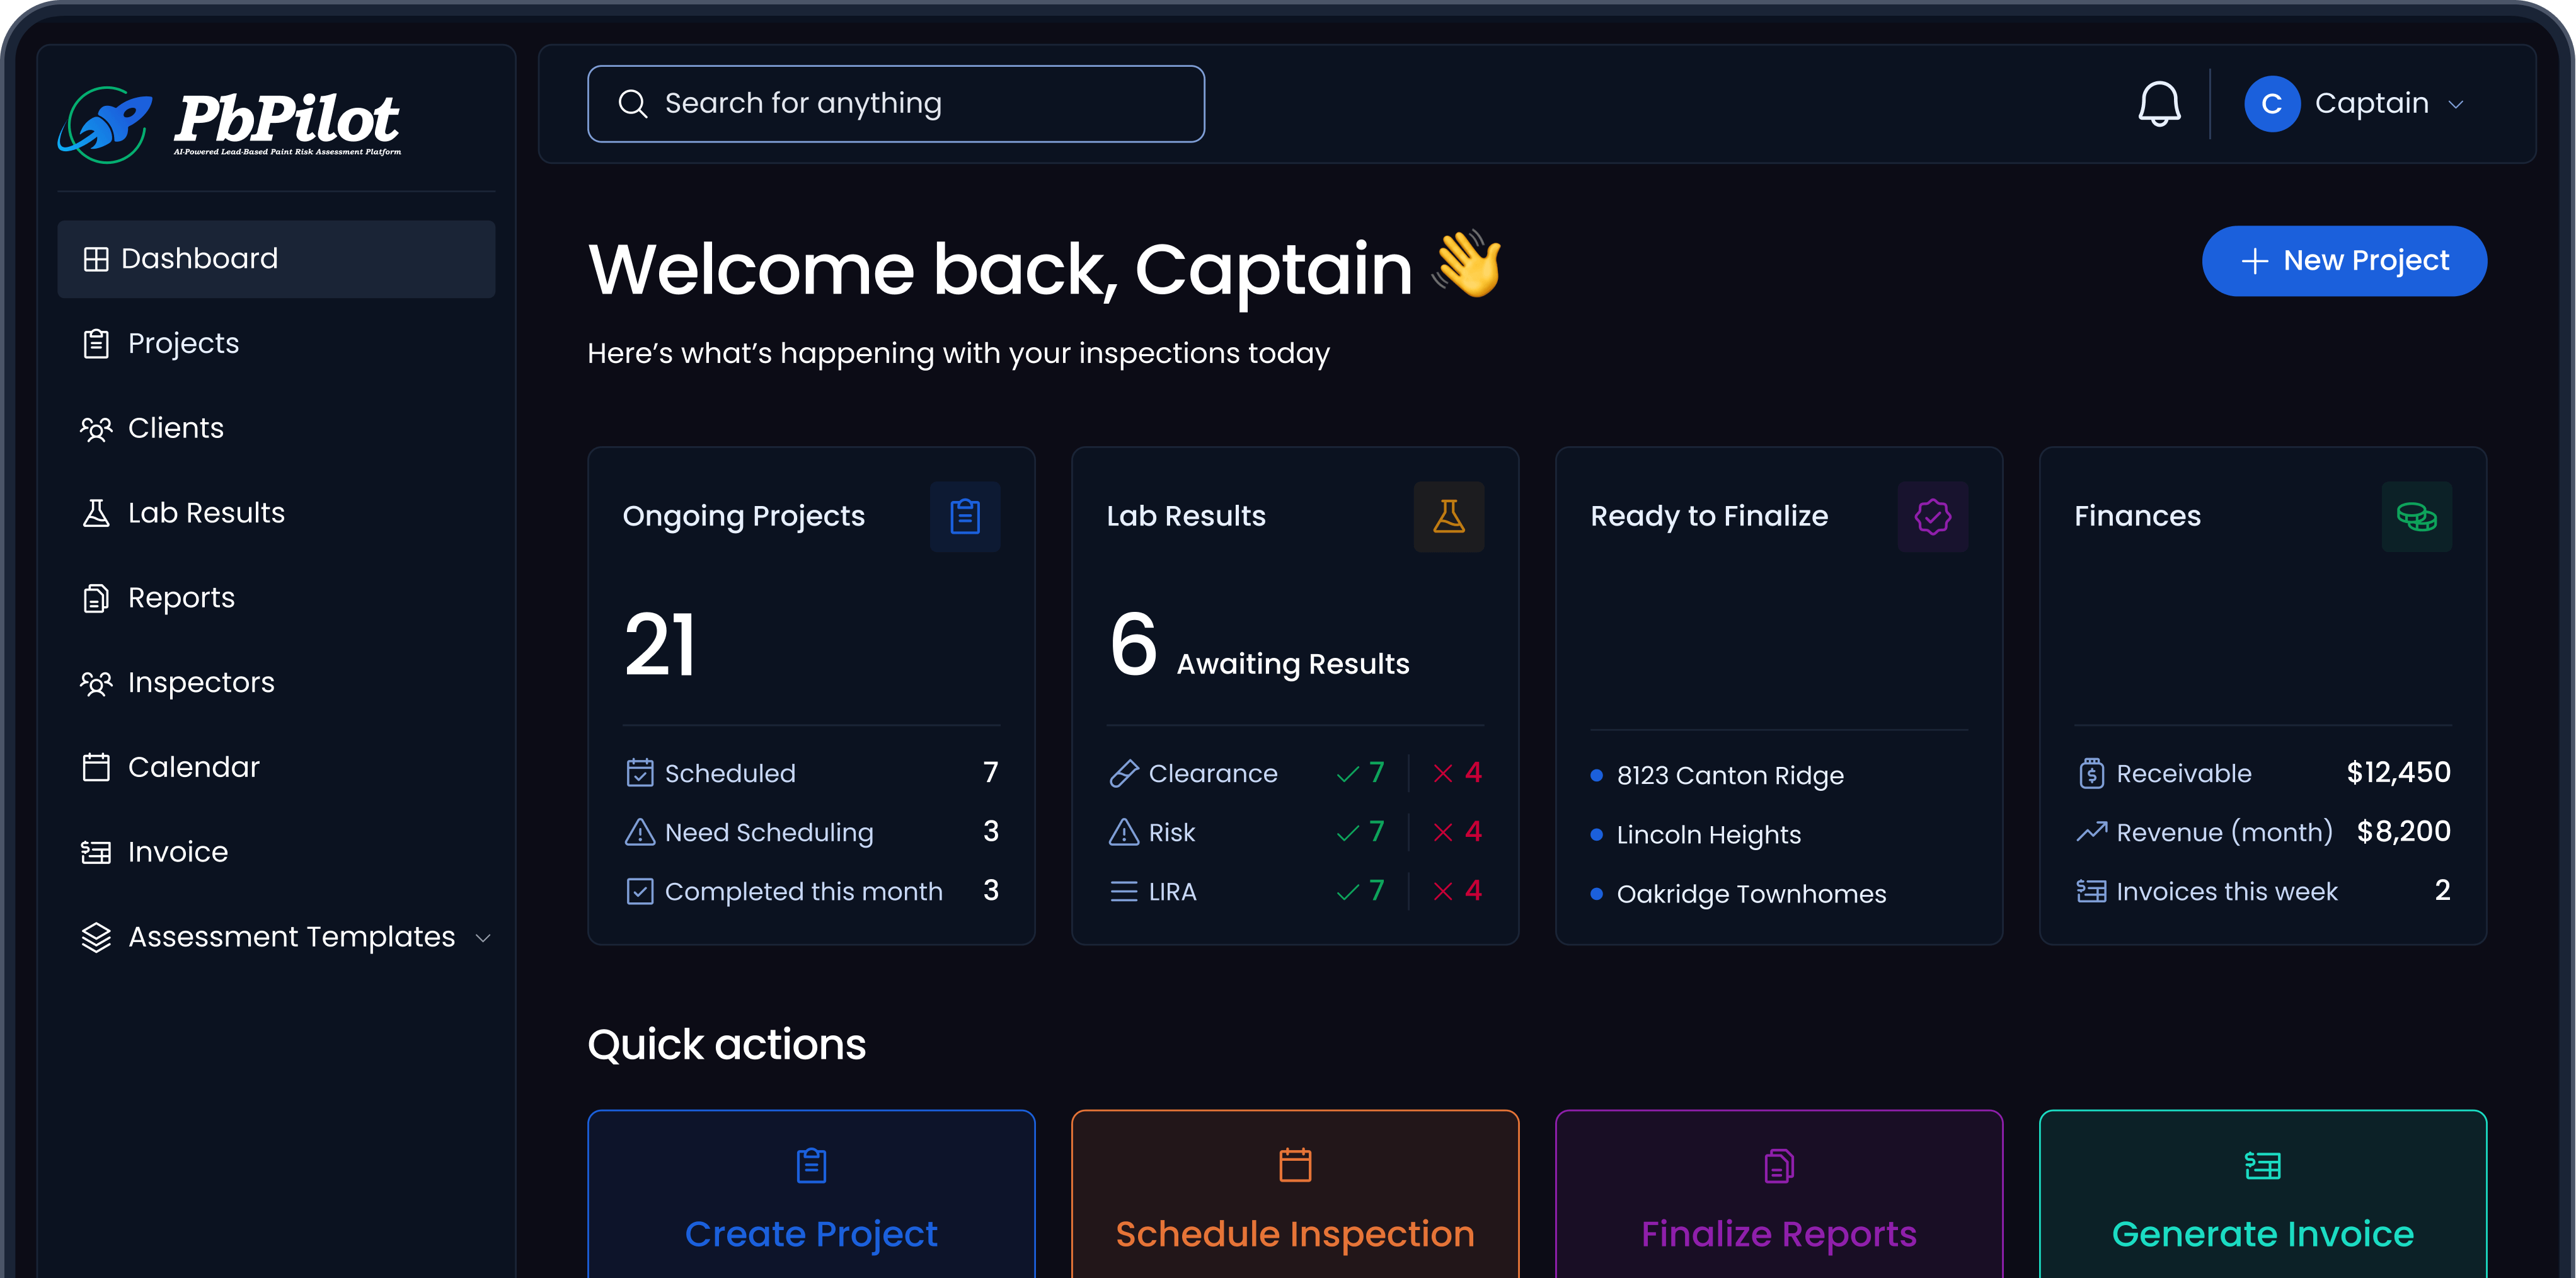
Task: Select the Lab Results flask icon in sidebar
Action: tap(96, 512)
